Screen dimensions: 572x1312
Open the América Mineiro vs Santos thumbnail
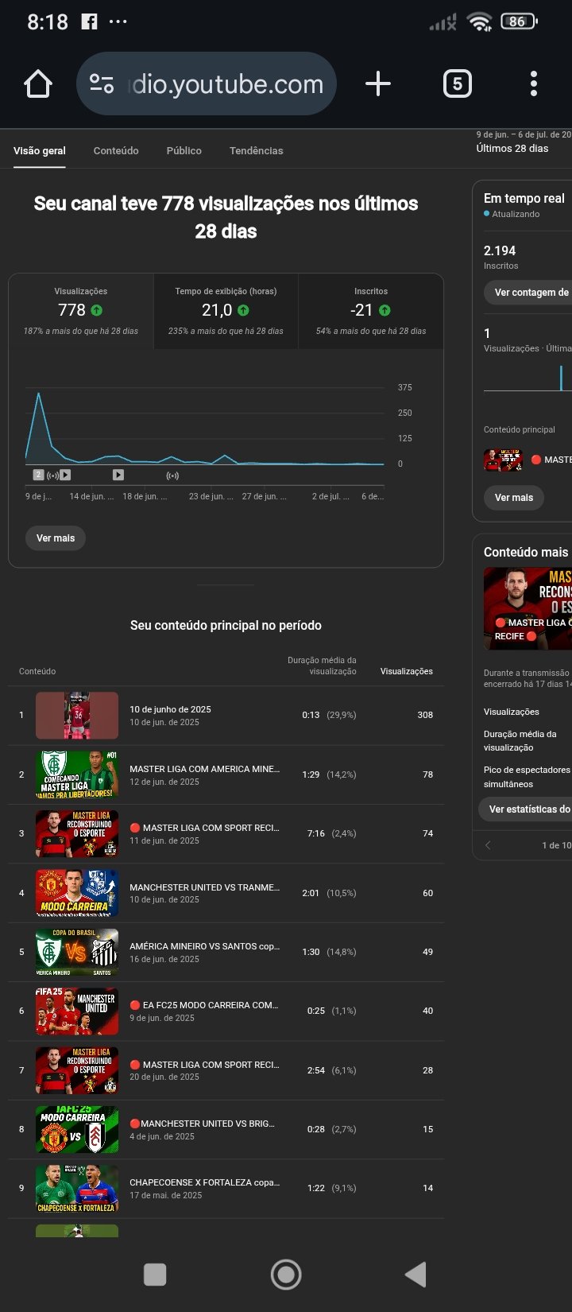[x=77, y=952]
